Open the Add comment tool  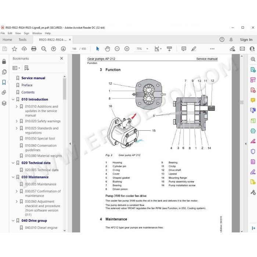pyautogui.click(x=184, y=49)
